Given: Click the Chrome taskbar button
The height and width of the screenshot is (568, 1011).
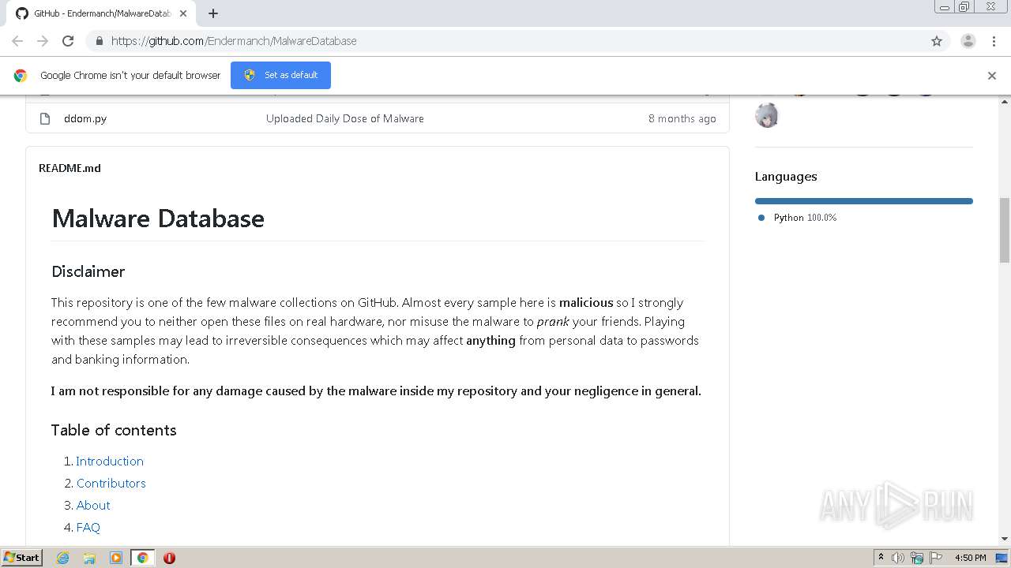Looking at the screenshot, I should 143,558.
